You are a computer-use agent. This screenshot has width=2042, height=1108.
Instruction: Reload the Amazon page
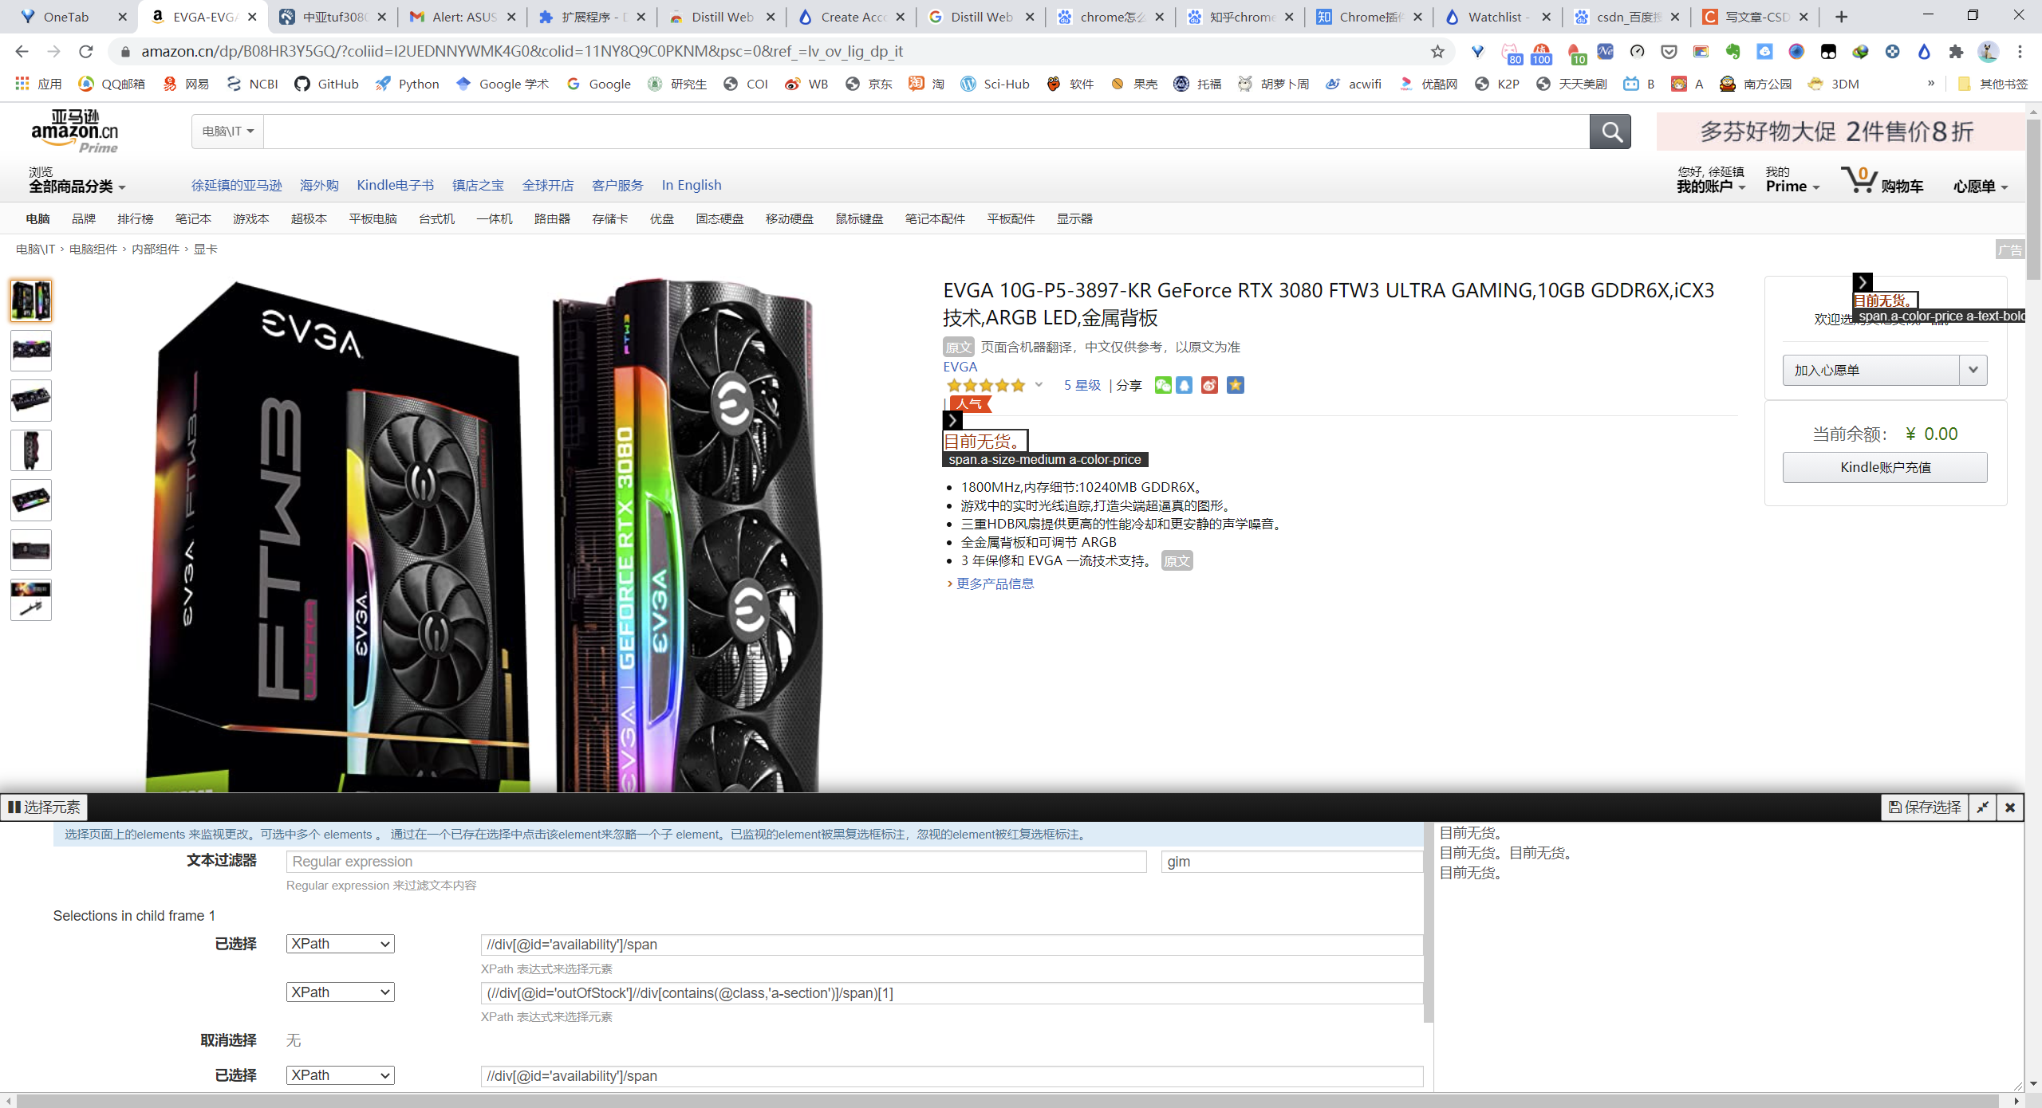click(x=85, y=52)
